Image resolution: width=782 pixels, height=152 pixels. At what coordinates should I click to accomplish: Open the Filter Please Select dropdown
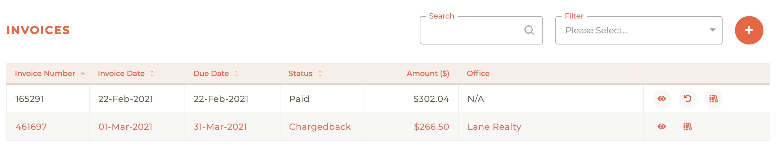639,30
